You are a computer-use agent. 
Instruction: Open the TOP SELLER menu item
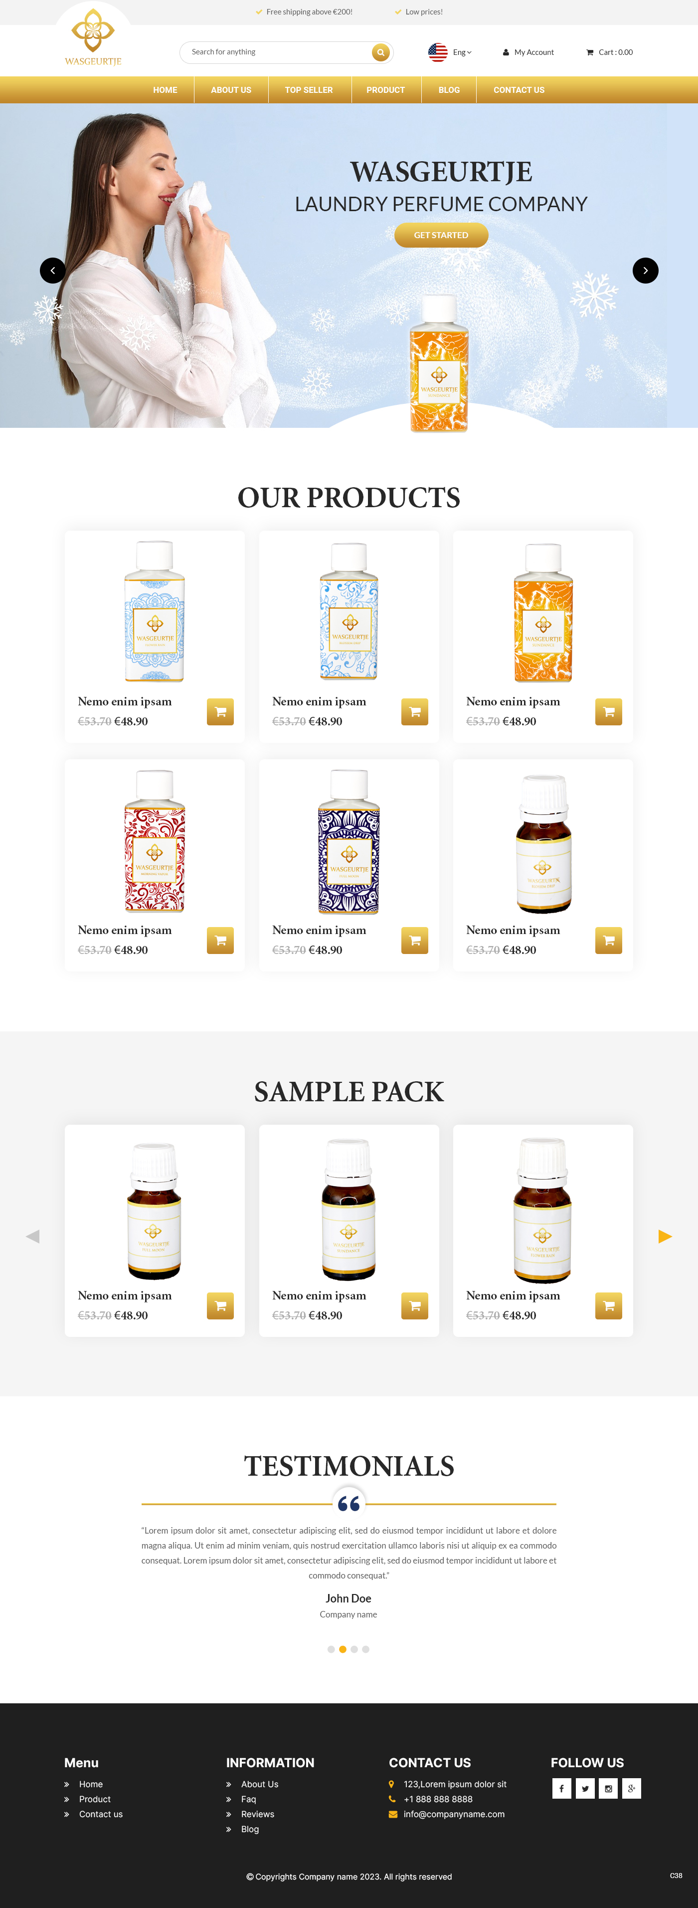pos(309,90)
